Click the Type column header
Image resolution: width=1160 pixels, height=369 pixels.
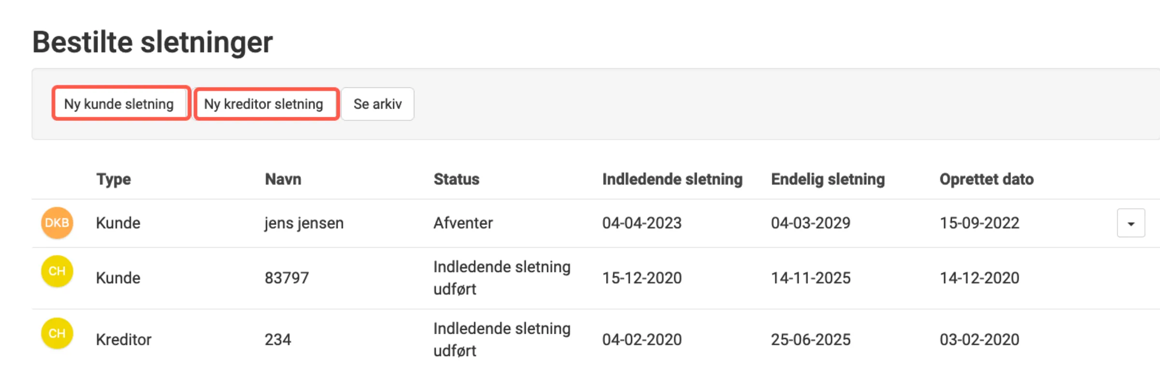(x=113, y=179)
